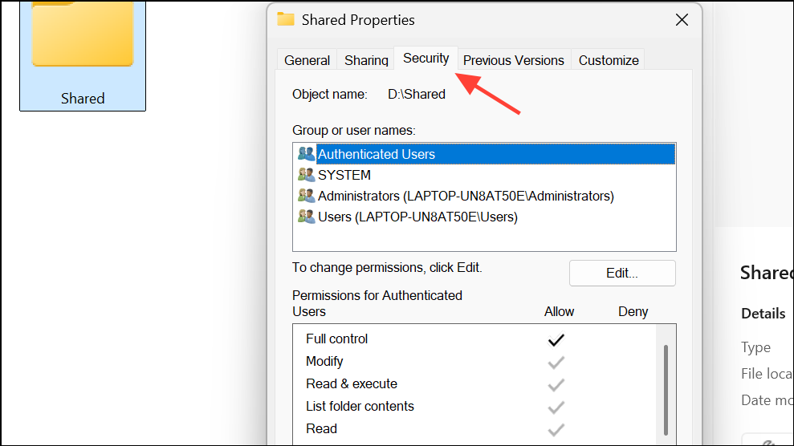Click the Allow checkmark for Modify
The image size is (794, 446).
pyautogui.click(x=556, y=362)
